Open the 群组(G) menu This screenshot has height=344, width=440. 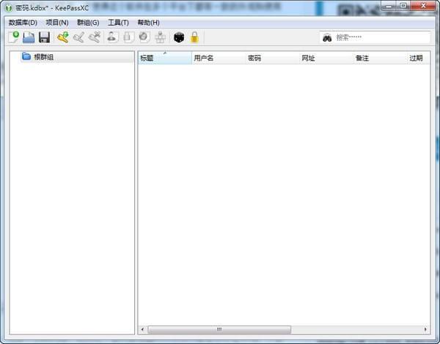88,23
